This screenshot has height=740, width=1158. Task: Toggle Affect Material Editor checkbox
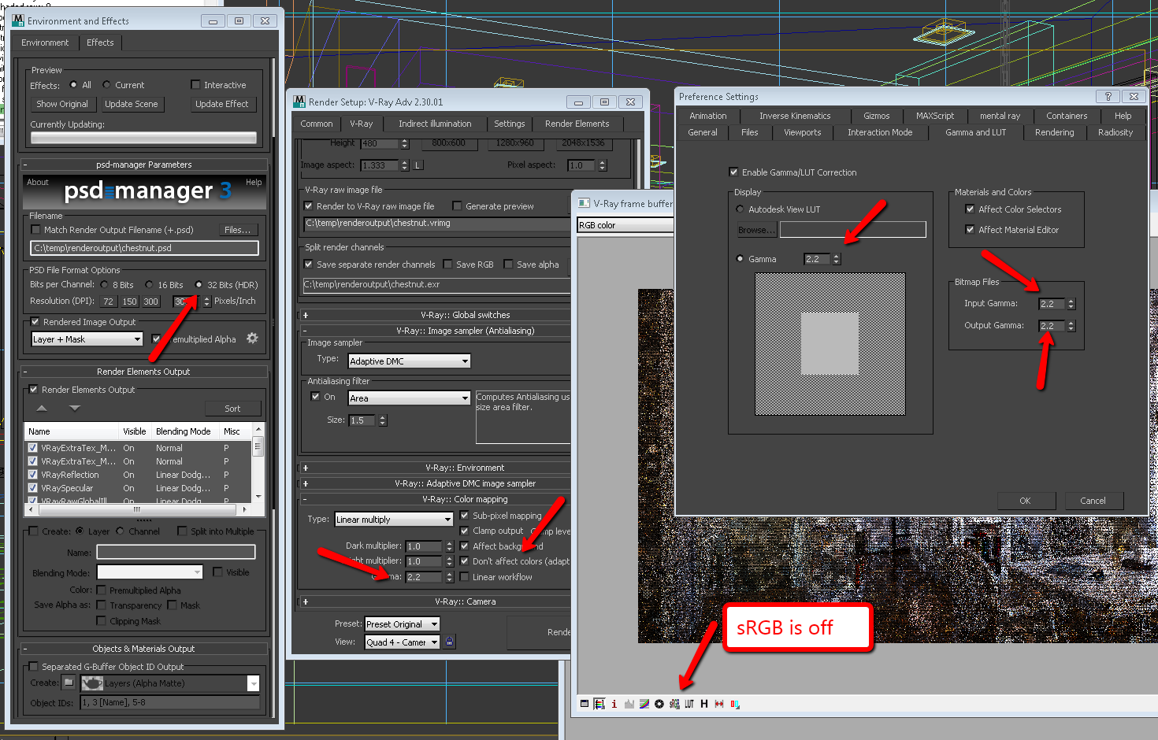pos(970,229)
